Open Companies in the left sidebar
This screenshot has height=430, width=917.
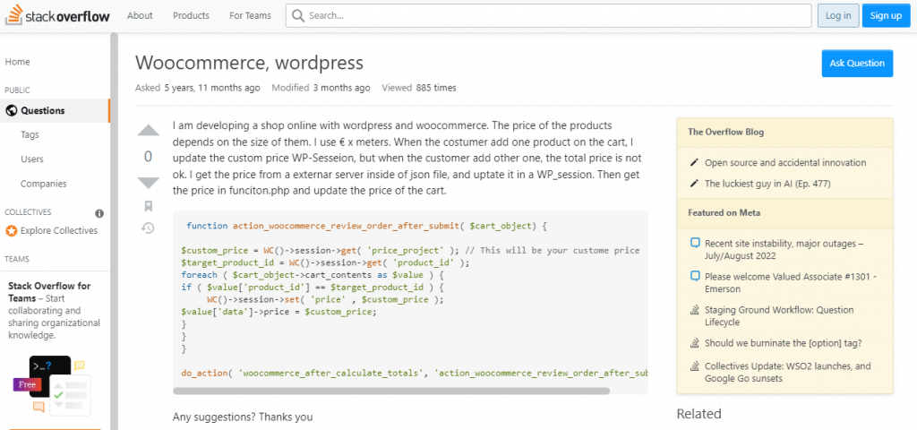pos(43,184)
